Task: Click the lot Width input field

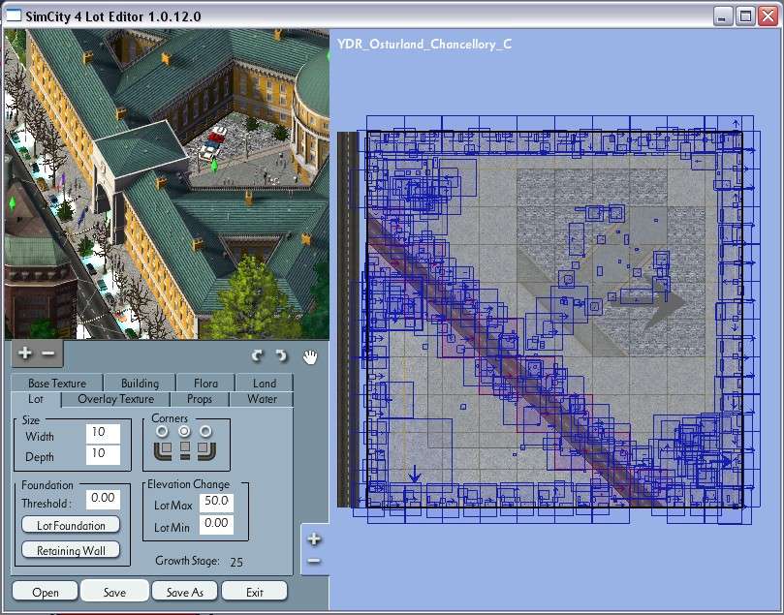Action: click(103, 434)
